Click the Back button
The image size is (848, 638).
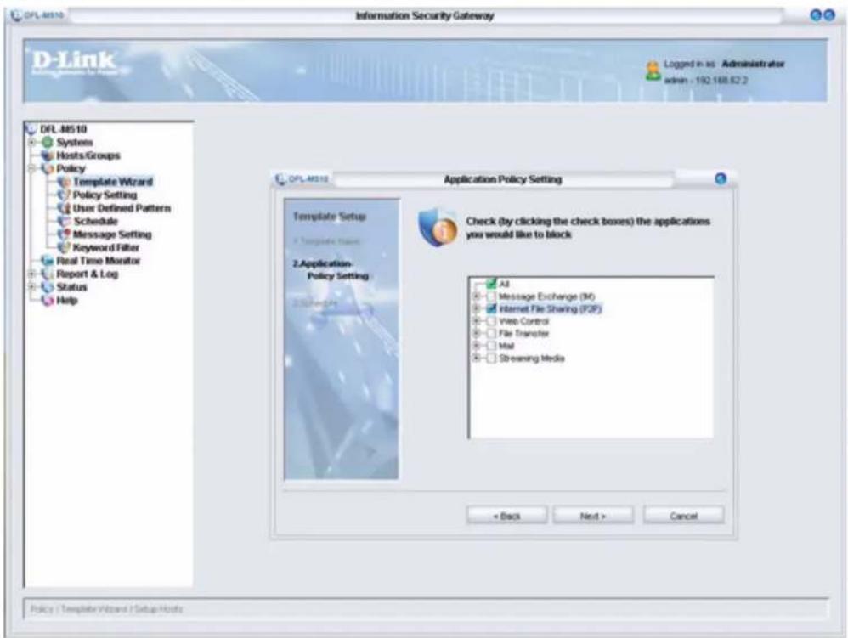point(506,516)
